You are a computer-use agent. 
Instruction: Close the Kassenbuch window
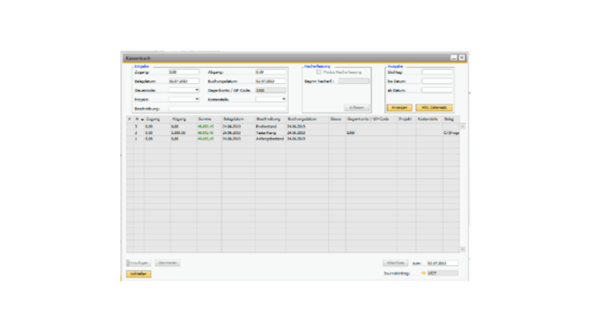tap(462, 58)
